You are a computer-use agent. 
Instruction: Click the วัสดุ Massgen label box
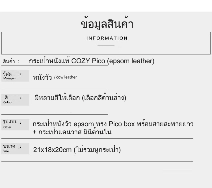pyautogui.click(x=16, y=76)
